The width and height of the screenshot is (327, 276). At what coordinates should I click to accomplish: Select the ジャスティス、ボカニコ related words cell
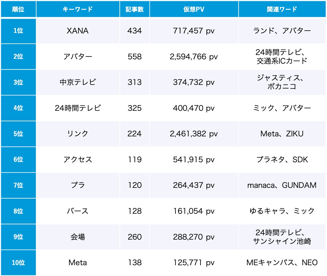click(x=282, y=82)
